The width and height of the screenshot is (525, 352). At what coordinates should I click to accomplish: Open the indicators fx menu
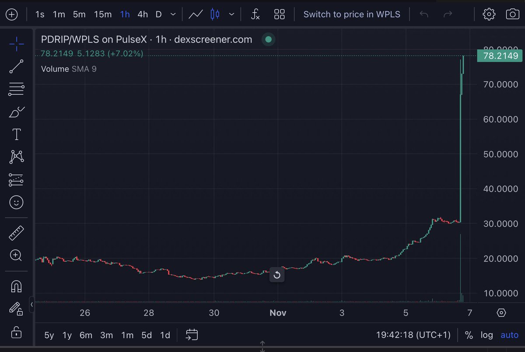click(255, 14)
